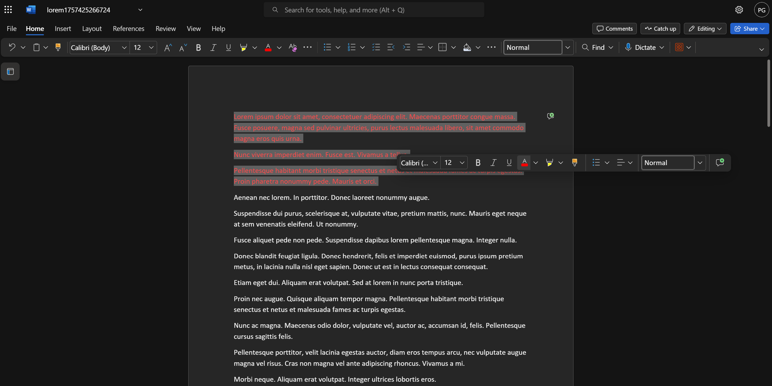Toggle Bold in the ribbon
Image resolution: width=772 pixels, height=386 pixels.
point(198,47)
